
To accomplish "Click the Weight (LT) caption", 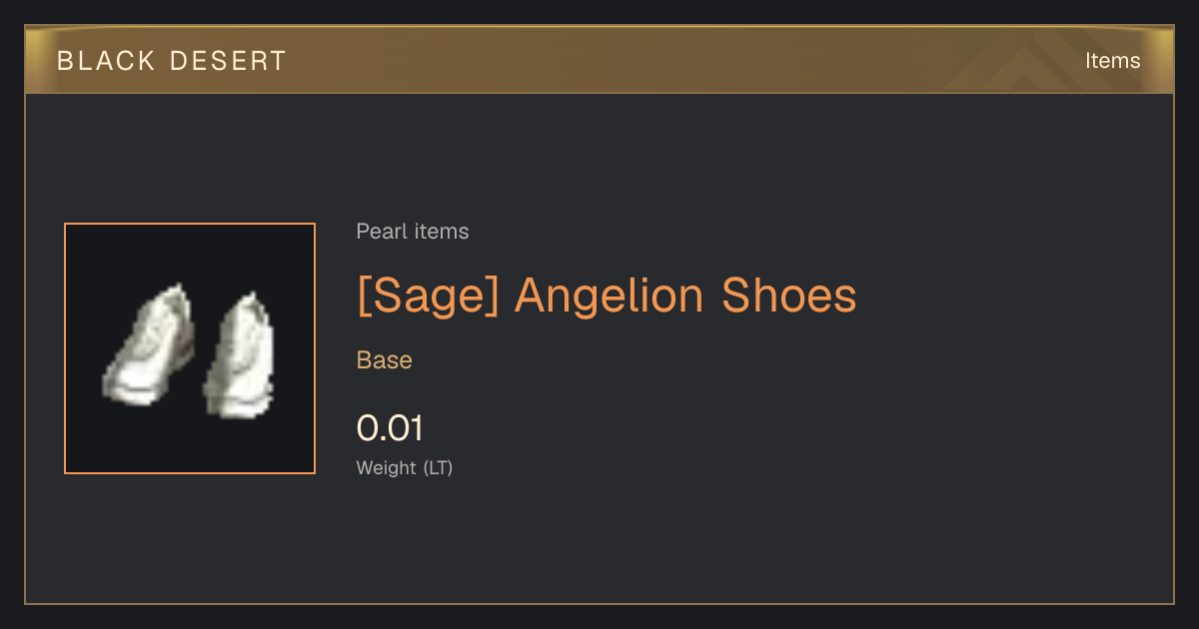I will point(405,467).
